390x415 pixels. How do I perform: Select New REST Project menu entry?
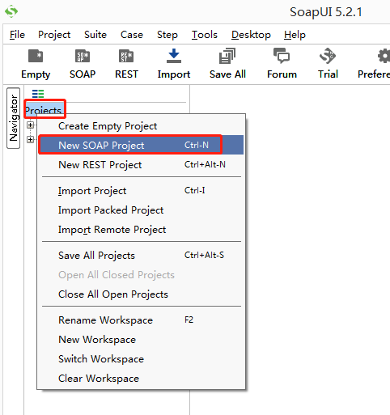point(141,164)
